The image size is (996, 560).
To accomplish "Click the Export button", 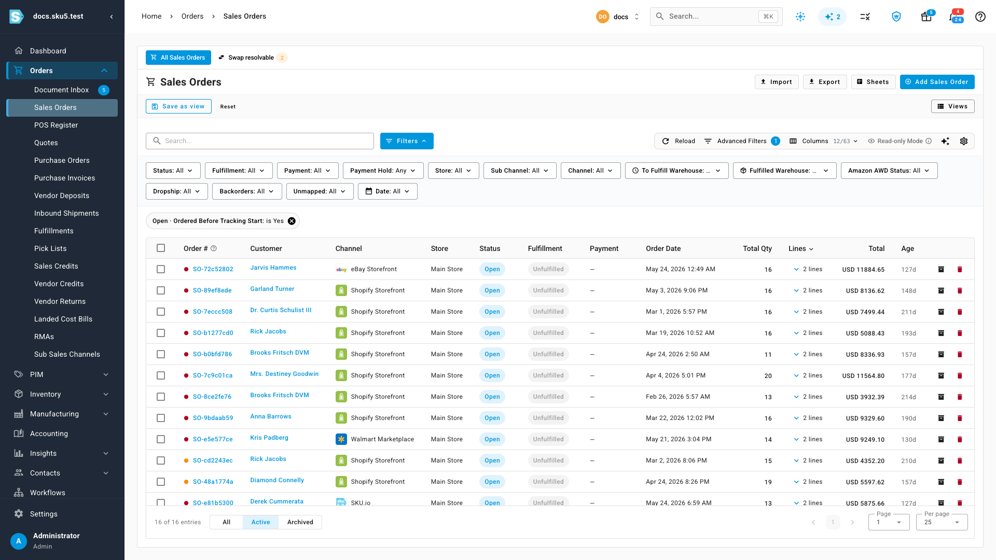I will [825, 82].
